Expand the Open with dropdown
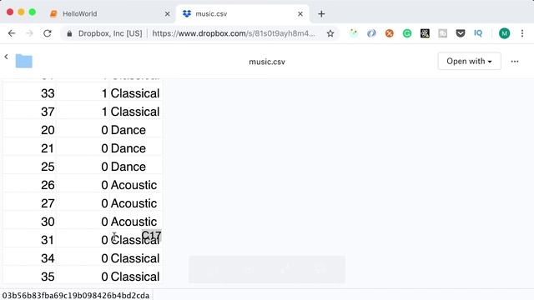The height and width of the screenshot is (300, 534). [469, 61]
